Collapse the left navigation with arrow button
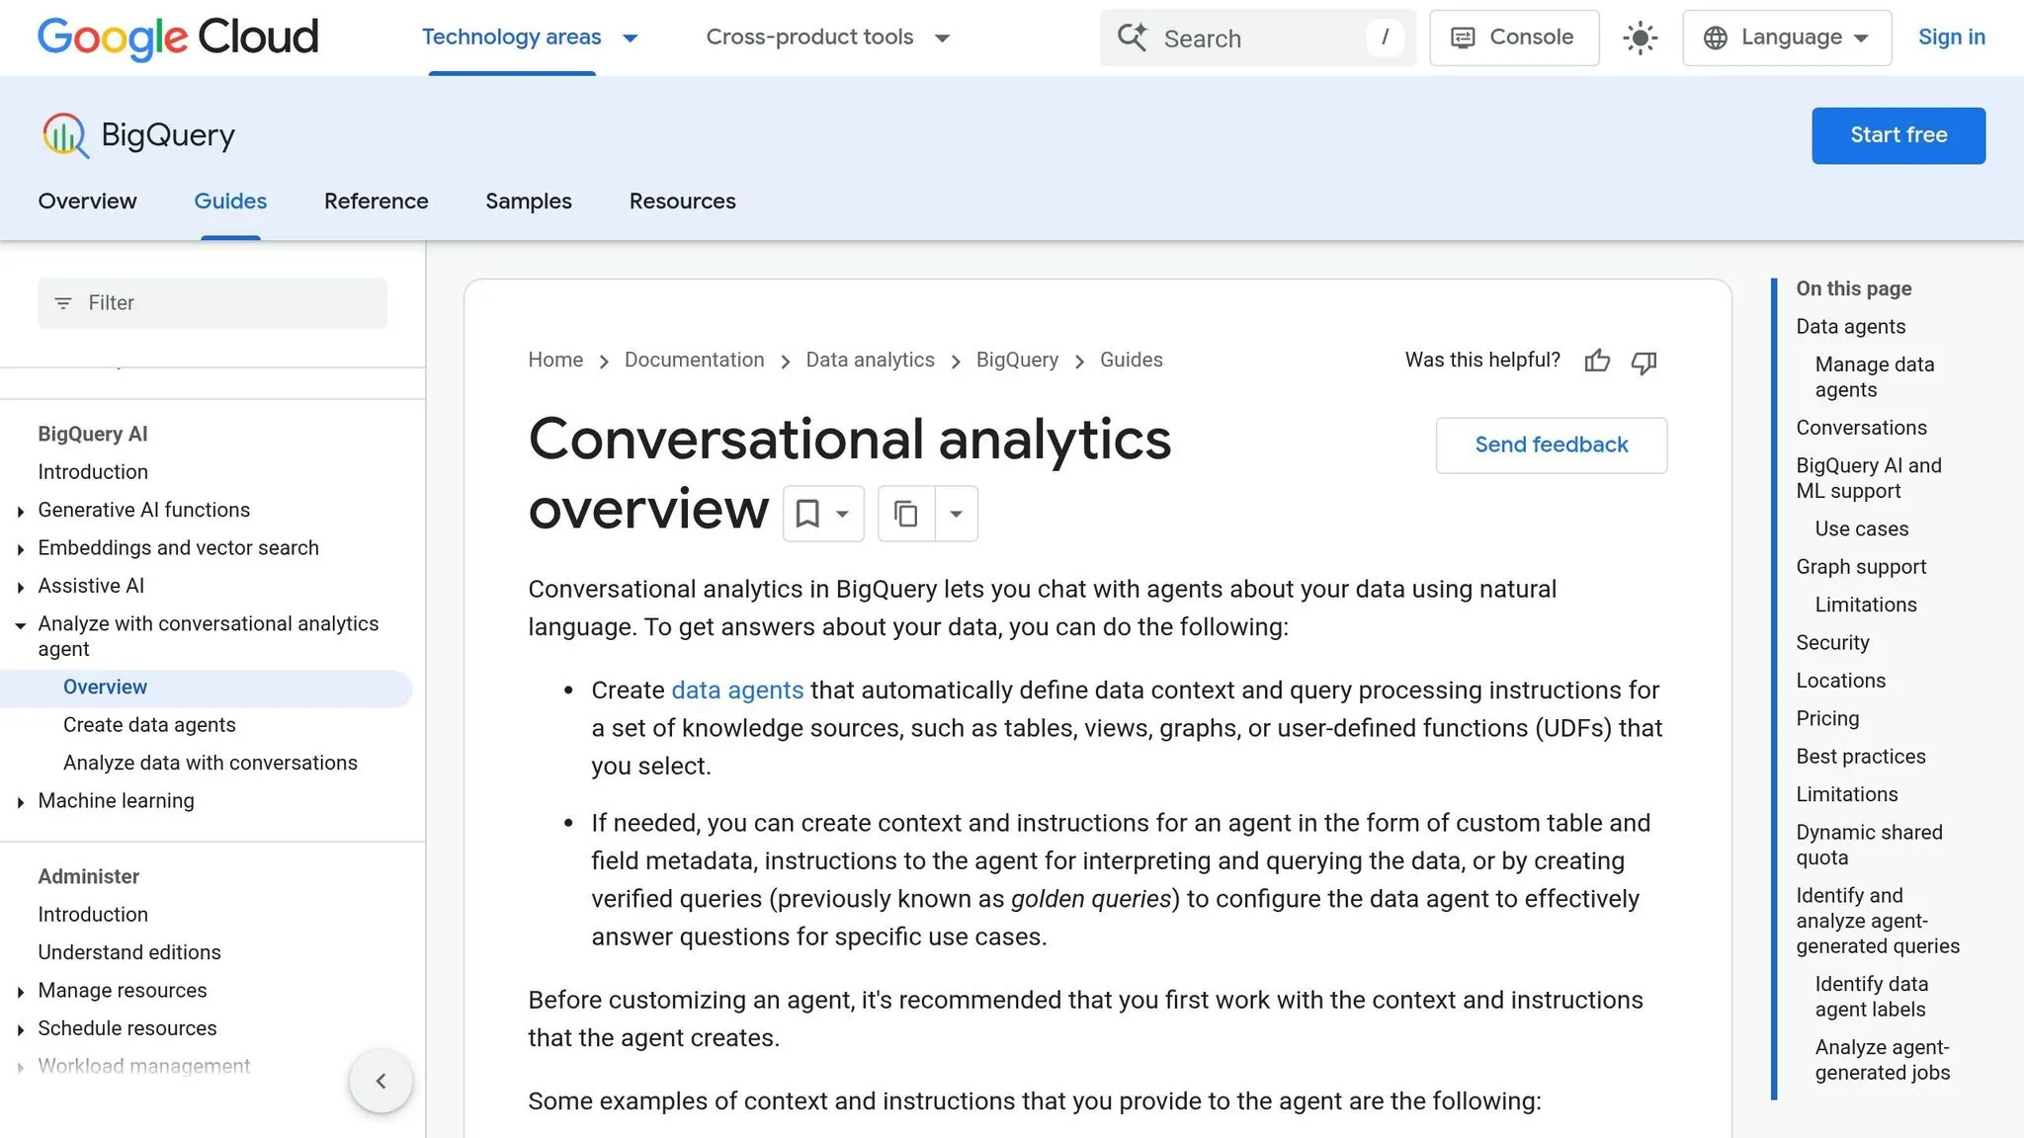 [x=380, y=1081]
